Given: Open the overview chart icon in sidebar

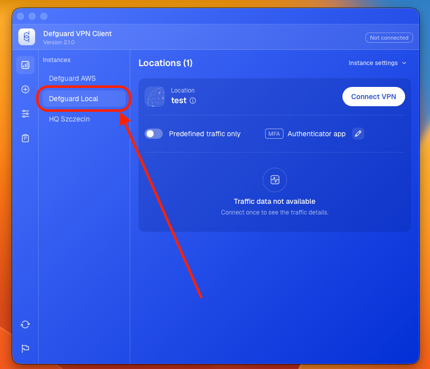Looking at the screenshot, I should (25, 65).
